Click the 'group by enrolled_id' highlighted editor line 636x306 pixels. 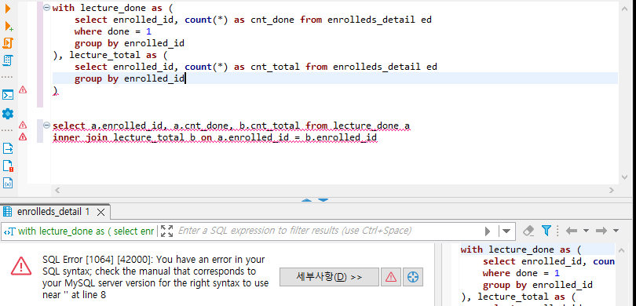point(335,78)
